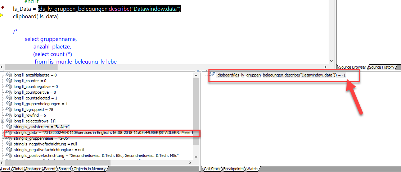Select the Objects in Memory tab

pos(90,169)
